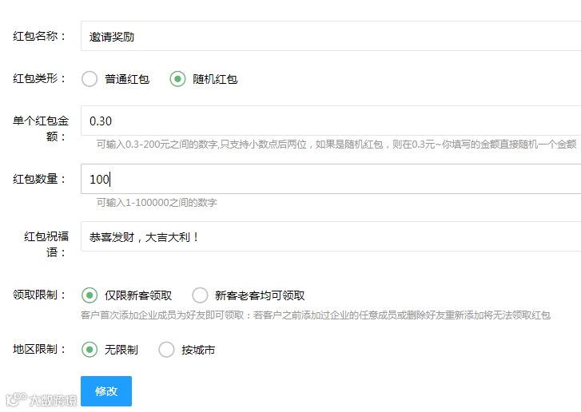Click the 红包名称 label
Viewport: 581px width, 412px height.
click(x=39, y=36)
